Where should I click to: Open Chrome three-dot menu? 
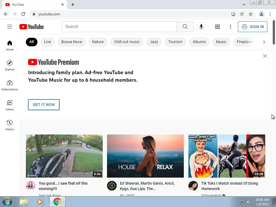[x=270, y=14]
